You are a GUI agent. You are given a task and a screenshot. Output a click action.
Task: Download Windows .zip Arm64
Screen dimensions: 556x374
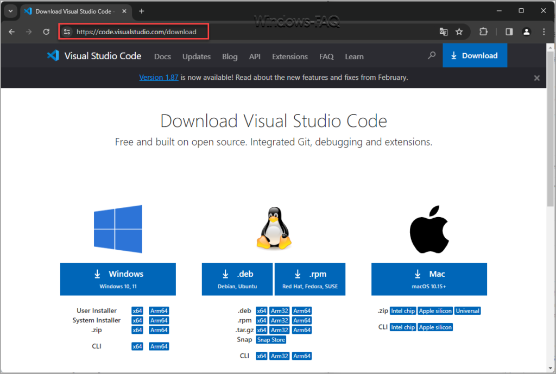pyautogui.click(x=159, y=330)
